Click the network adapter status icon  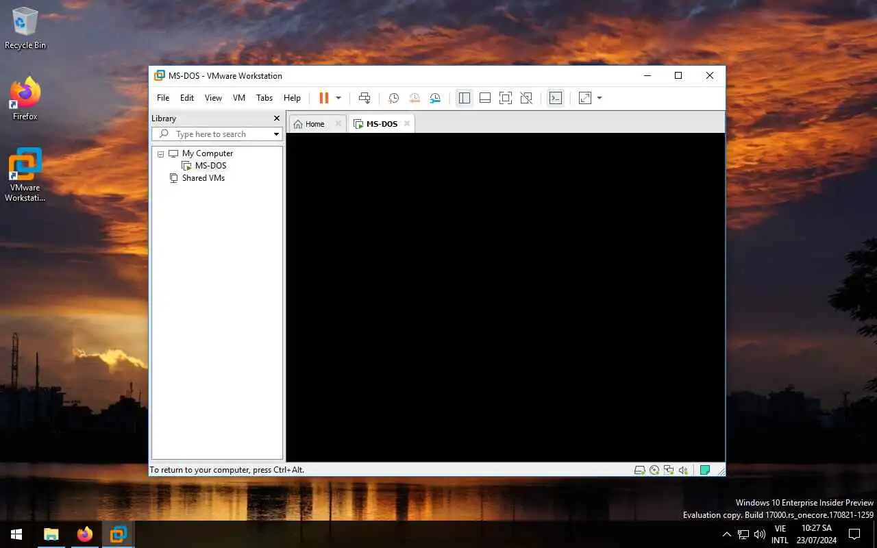(x=669, y=470)
